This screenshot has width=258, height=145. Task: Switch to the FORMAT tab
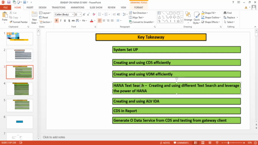[x=139, y=7]
